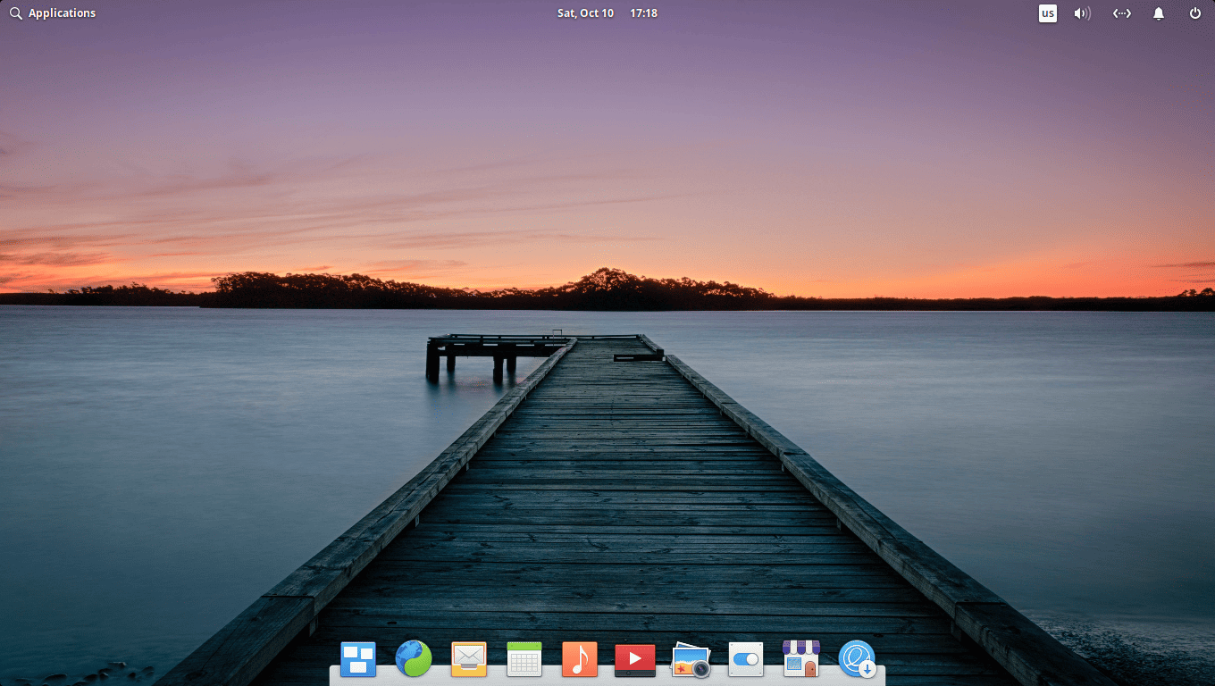Open AppCenter storefront icon
The image size is (1215, 686).
point(801,660)
